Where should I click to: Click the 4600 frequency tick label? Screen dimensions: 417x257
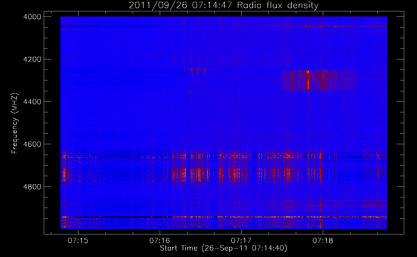(32, 144)
